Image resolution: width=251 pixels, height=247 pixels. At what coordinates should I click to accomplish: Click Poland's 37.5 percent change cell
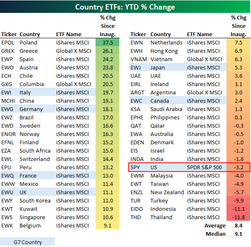pos(108,42)
